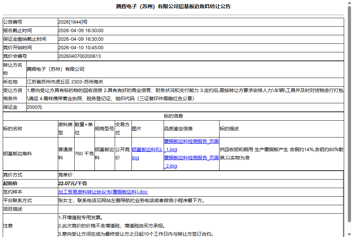The width and height of the screenshot is (352, 237).
Task: Open 覆铜板边料检测报告_页面_1.jpg link
Action: [191, 145]
